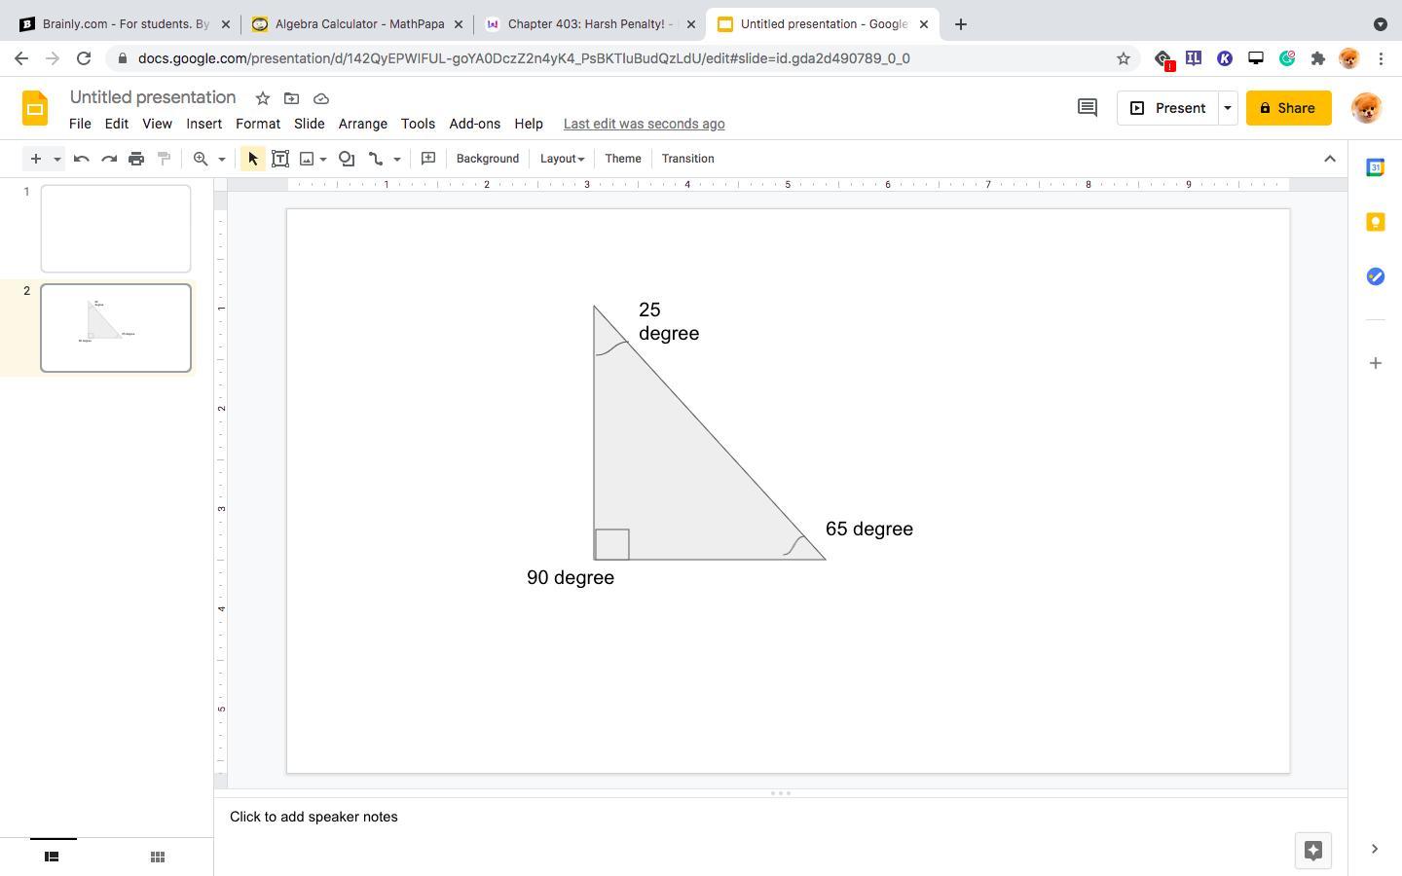The image size is (1402, 876).
Task: Click the new slide plus button
Action: (x=35, y=159)
